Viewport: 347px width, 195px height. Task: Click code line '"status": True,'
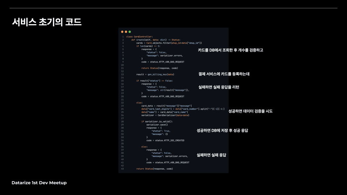click(x=161, y=131)
